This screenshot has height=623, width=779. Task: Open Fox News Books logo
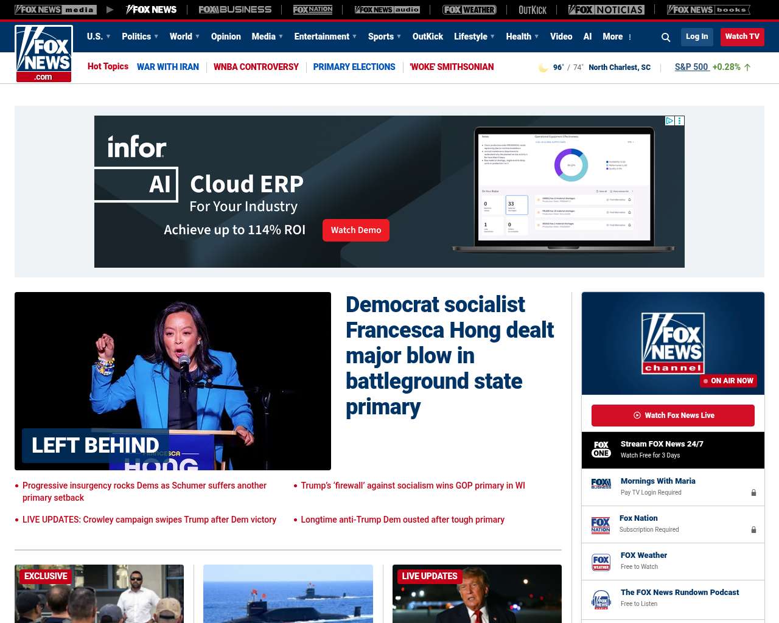click(708, 10)
